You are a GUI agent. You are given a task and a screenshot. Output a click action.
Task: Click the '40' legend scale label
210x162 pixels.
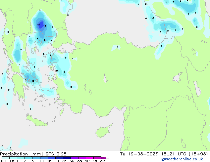pos(87,161)
